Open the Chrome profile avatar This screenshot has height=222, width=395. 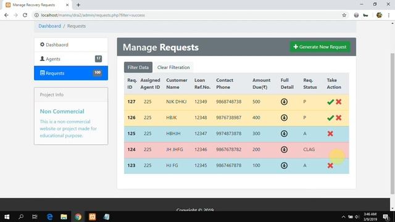[x=379, y=15]
